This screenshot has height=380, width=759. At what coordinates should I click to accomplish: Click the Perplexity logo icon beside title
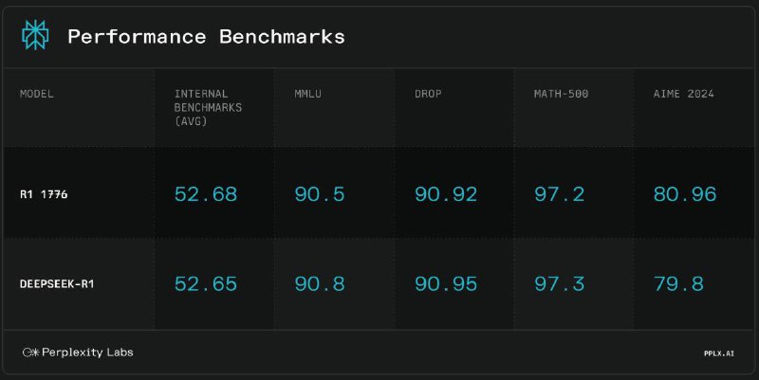[x=35, y=35]
